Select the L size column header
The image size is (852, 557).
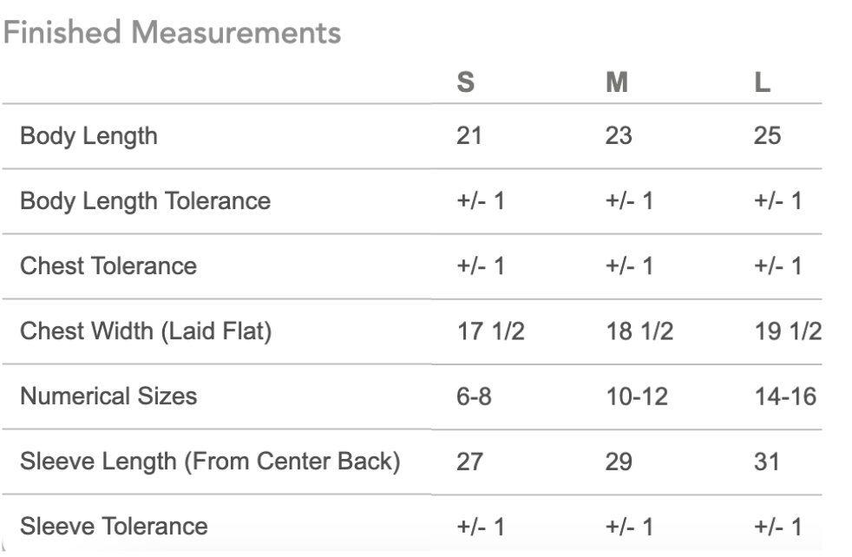pyautogui.click(x=763, y=82)
